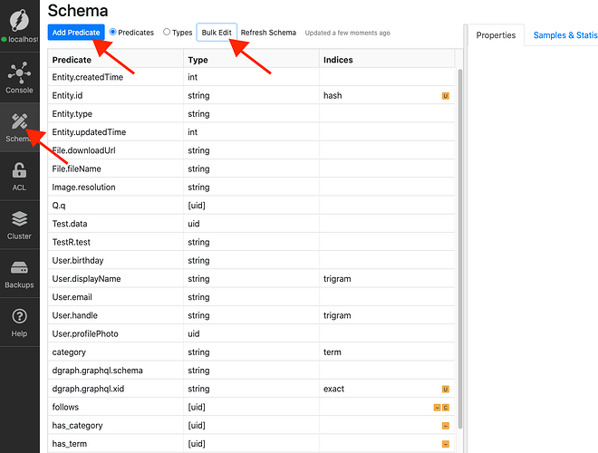Click the upsert badge on dgraph.graphql.xid row
The image size is (598, 453).
point(446,389)
